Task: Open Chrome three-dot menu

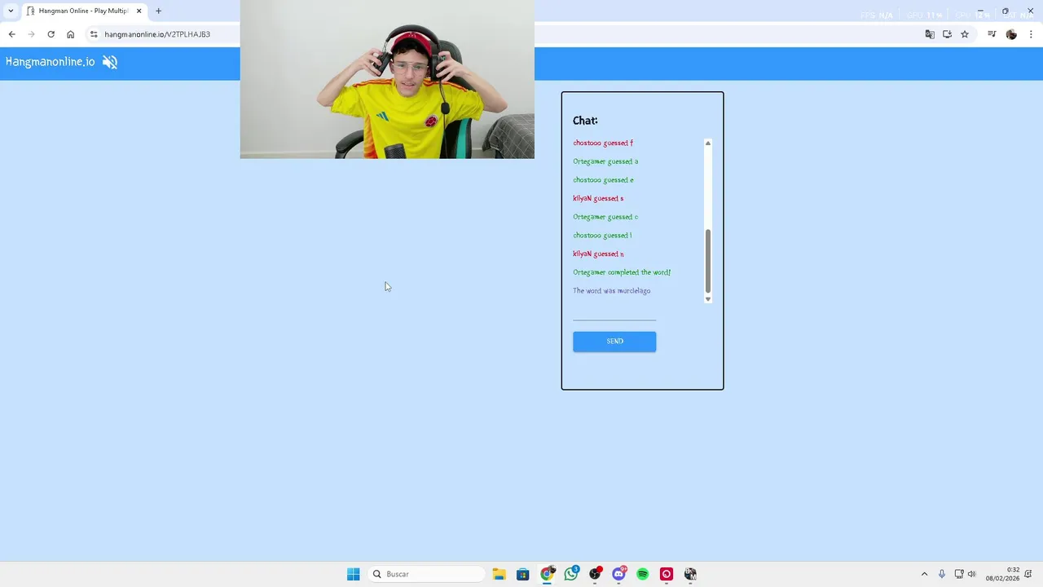Action: click(1032, 34)
